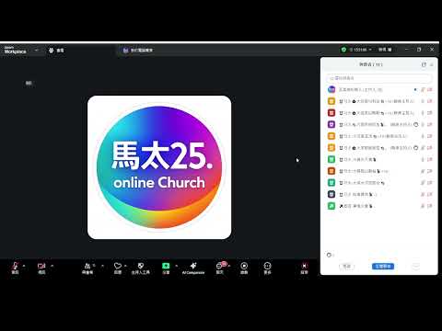Launch AI Companion from the toolbar

pyautogui.click(x=193, y=268)
